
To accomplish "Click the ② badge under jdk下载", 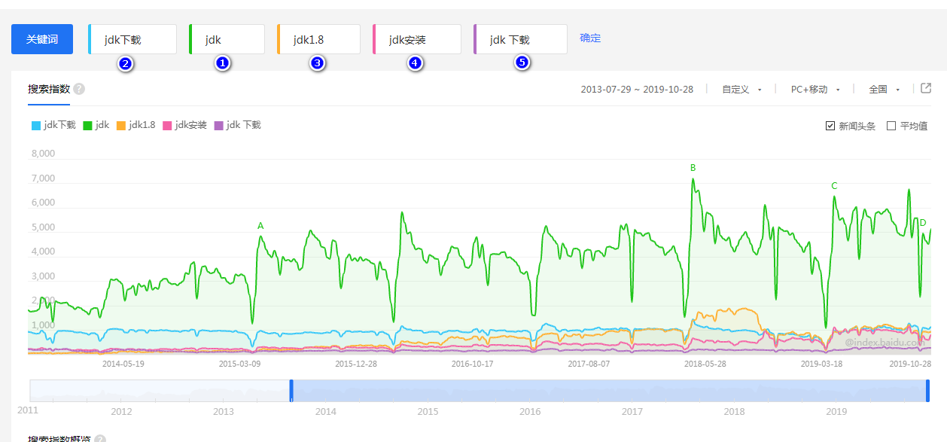I will click(x=126, y=63).
